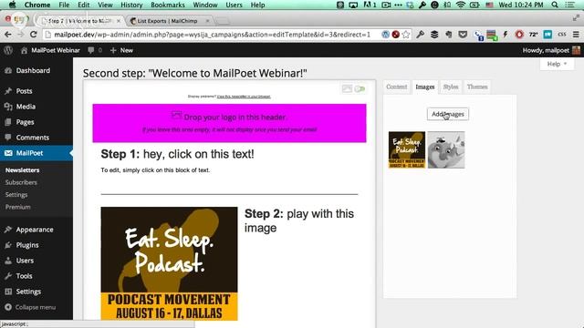Open Settings with the slider icon

coord(28,292)
